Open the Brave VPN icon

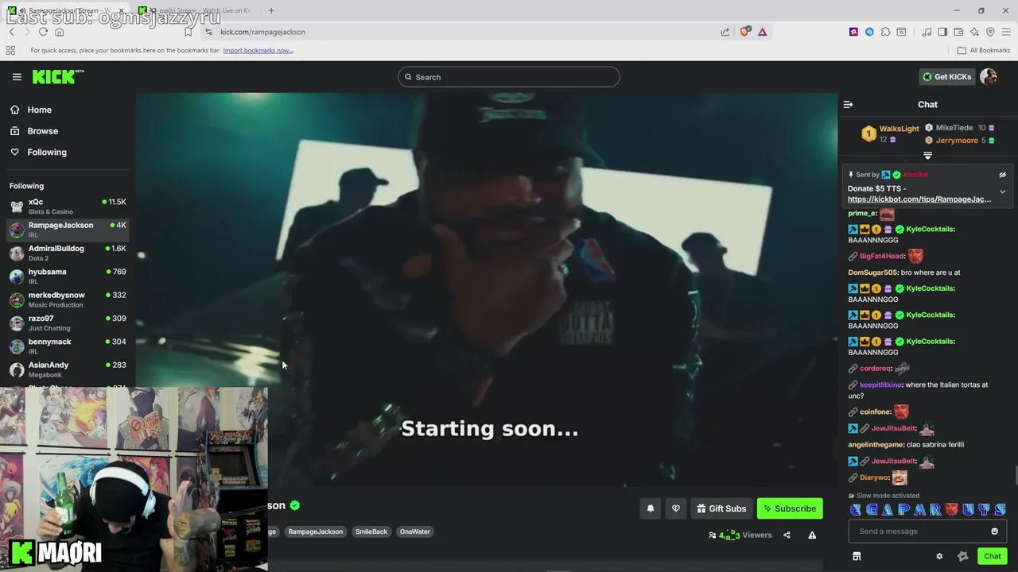pos(990,32)
